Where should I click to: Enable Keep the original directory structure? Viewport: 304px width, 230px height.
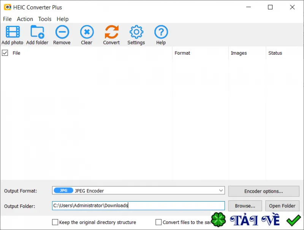point(55,222)
